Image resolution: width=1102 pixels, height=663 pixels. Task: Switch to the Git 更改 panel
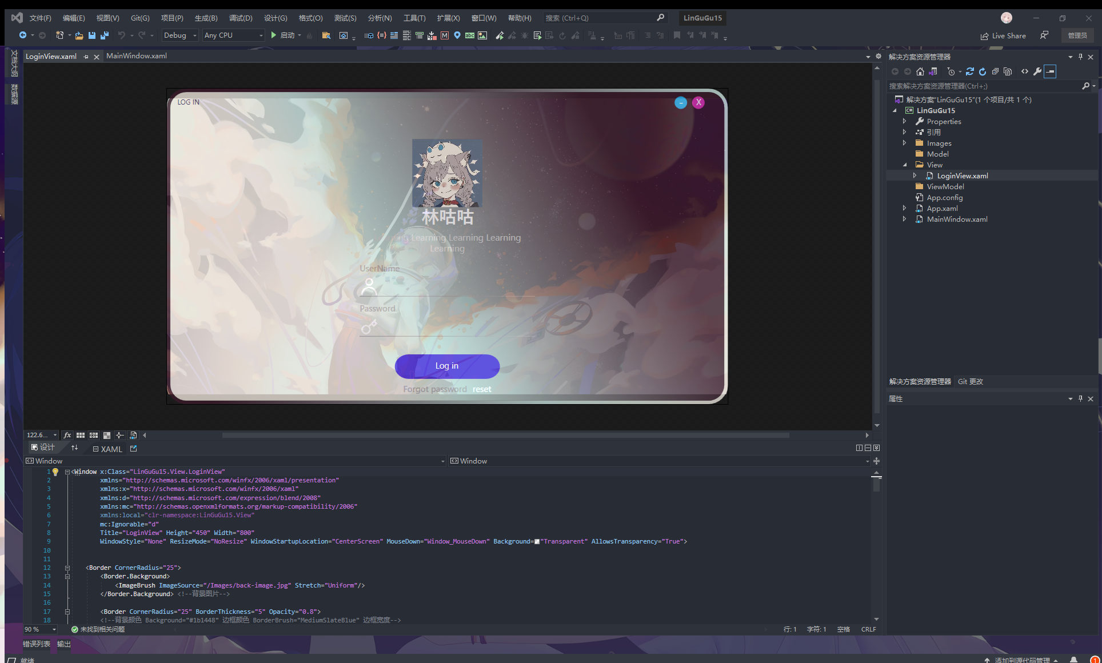tap(970, 381)
